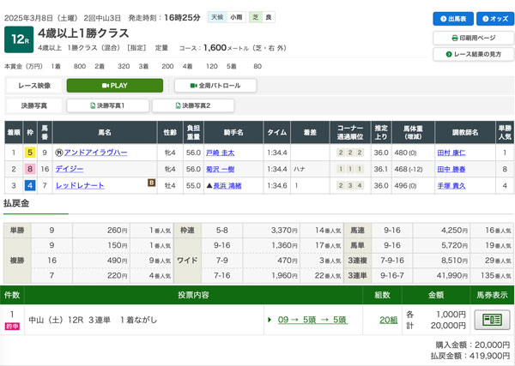Viewport: 515px width, 366px height.
Task: Click the ㊗ mark before アンドアイラヴハー
Action: (58, 153)
